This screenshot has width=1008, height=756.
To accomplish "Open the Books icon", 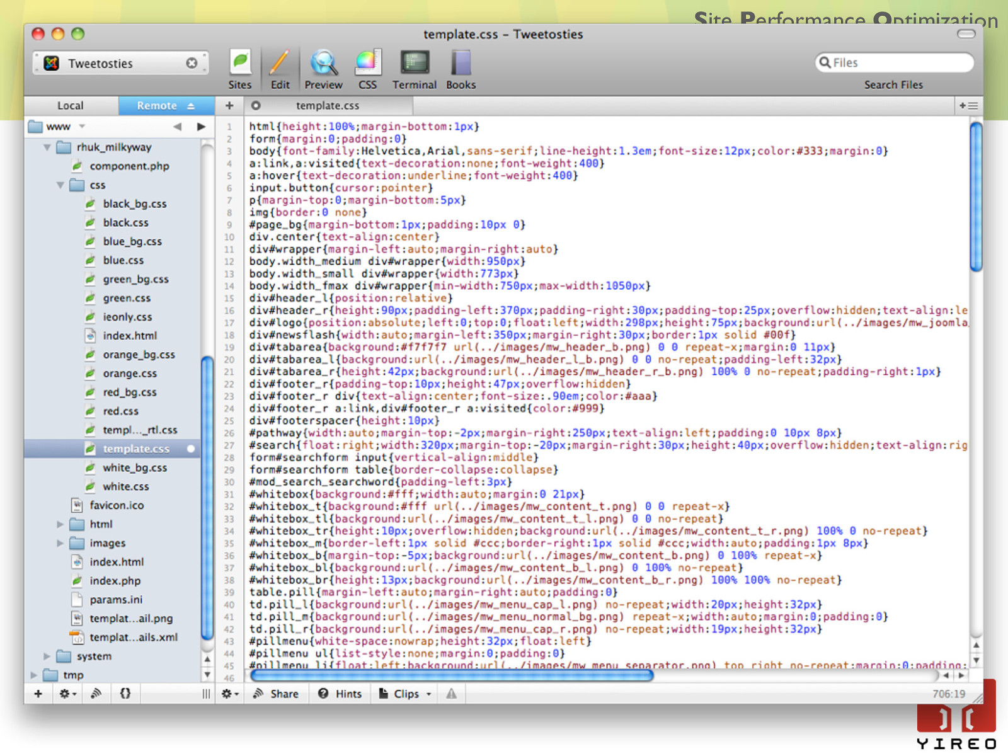I will coord(461,63).
